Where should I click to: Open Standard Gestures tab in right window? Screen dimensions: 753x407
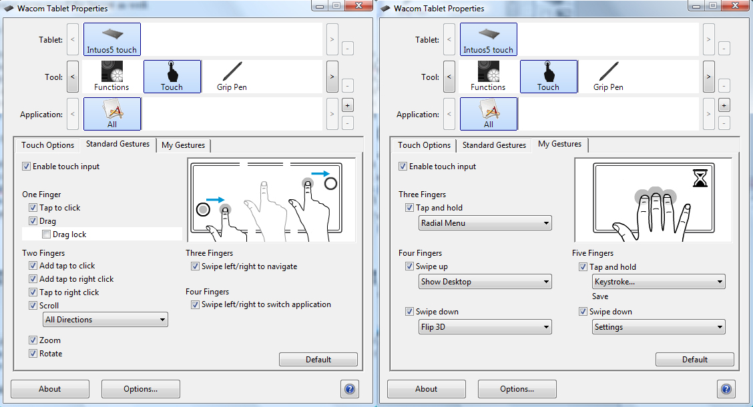click(x=494, y=145)
